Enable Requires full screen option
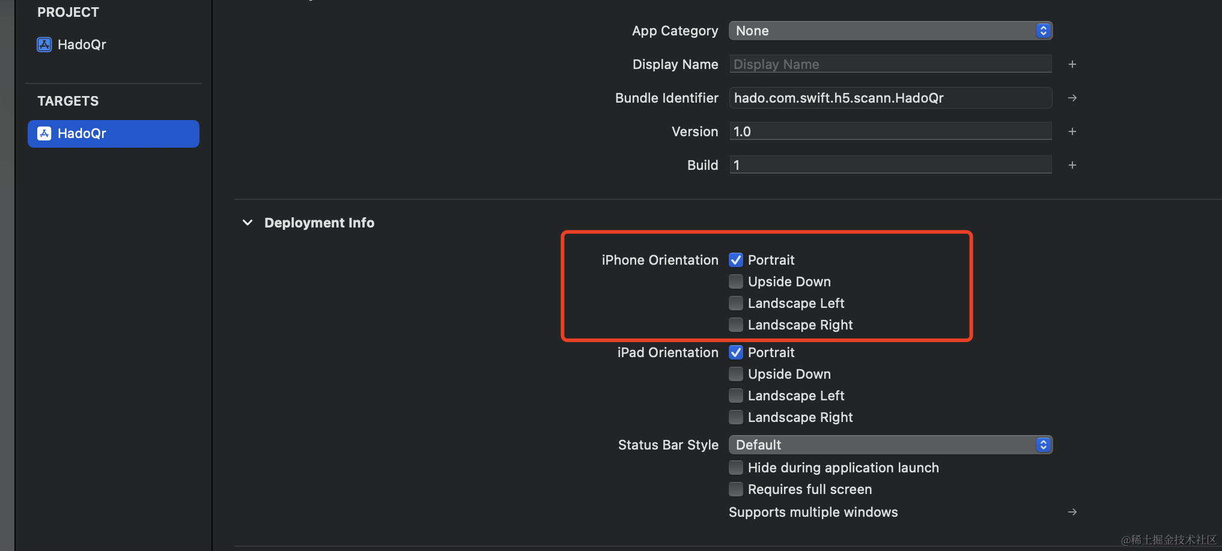This screenshot has width=1222, height=551. (736, 489)
